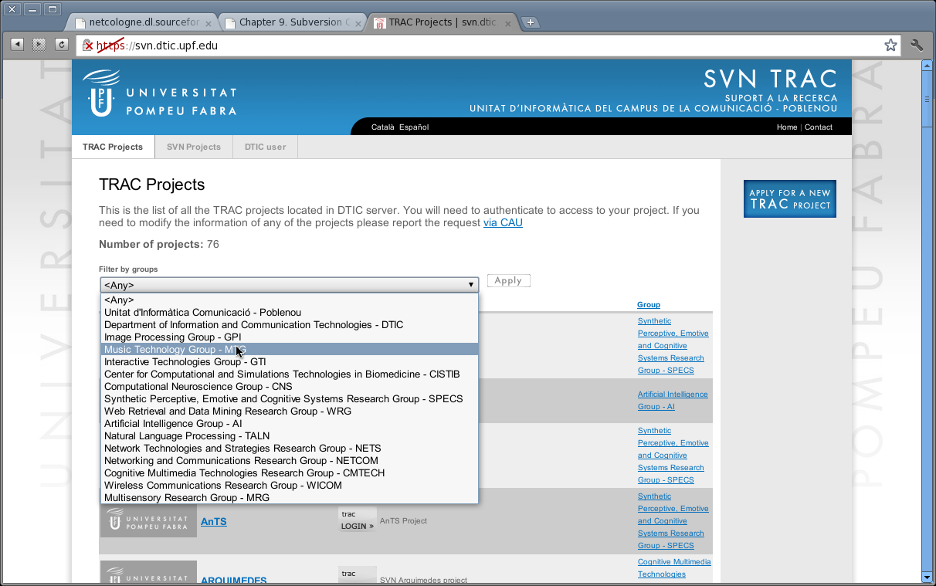Open the AnTS row SPECS group link
936x586 pixels.
pos(673,521)
